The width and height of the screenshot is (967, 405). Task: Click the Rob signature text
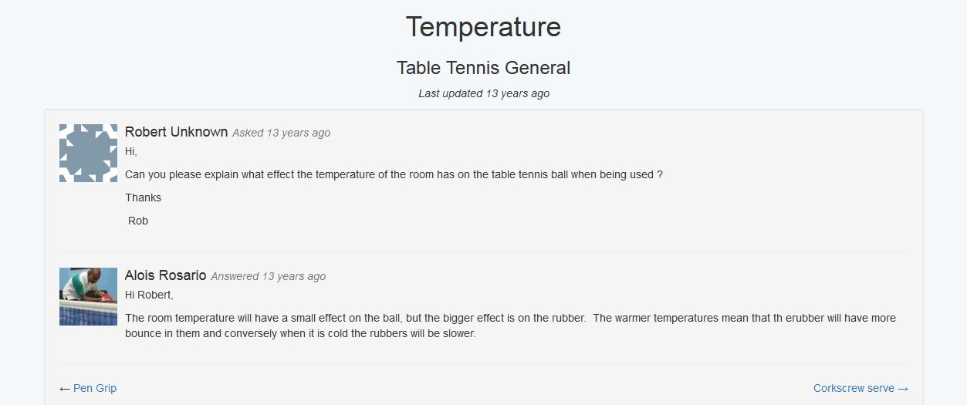tap(138, 221)
